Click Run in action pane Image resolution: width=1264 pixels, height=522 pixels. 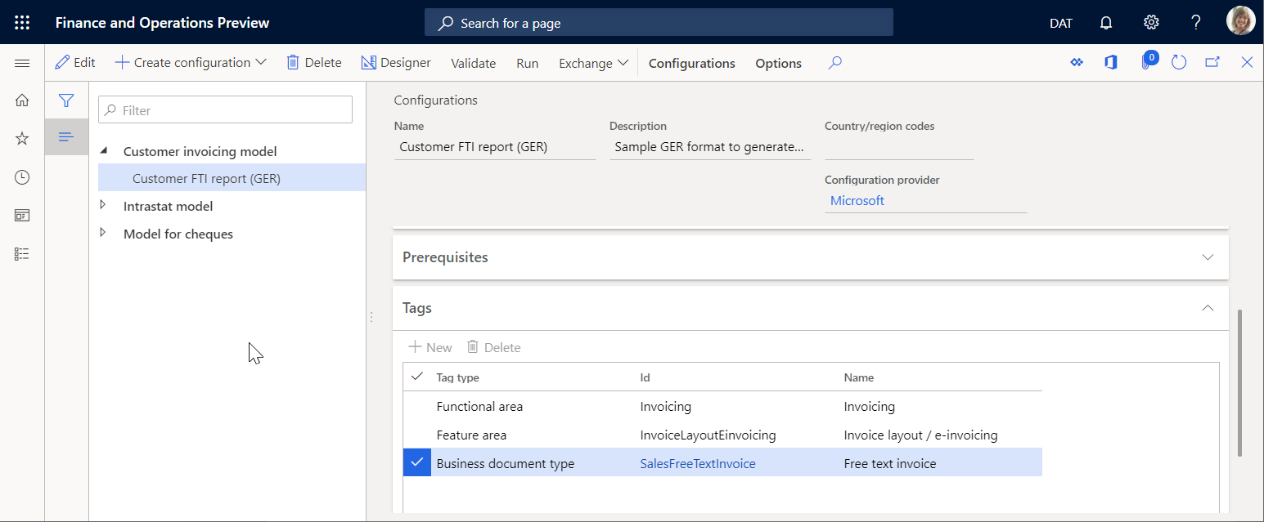pos(528,63)
